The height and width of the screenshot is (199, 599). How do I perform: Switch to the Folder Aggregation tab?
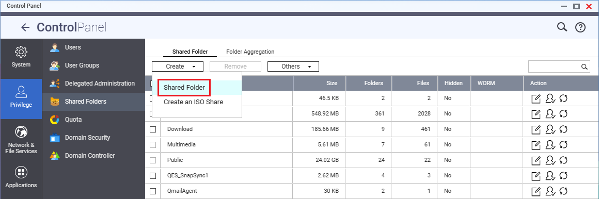tap(250, 52)
